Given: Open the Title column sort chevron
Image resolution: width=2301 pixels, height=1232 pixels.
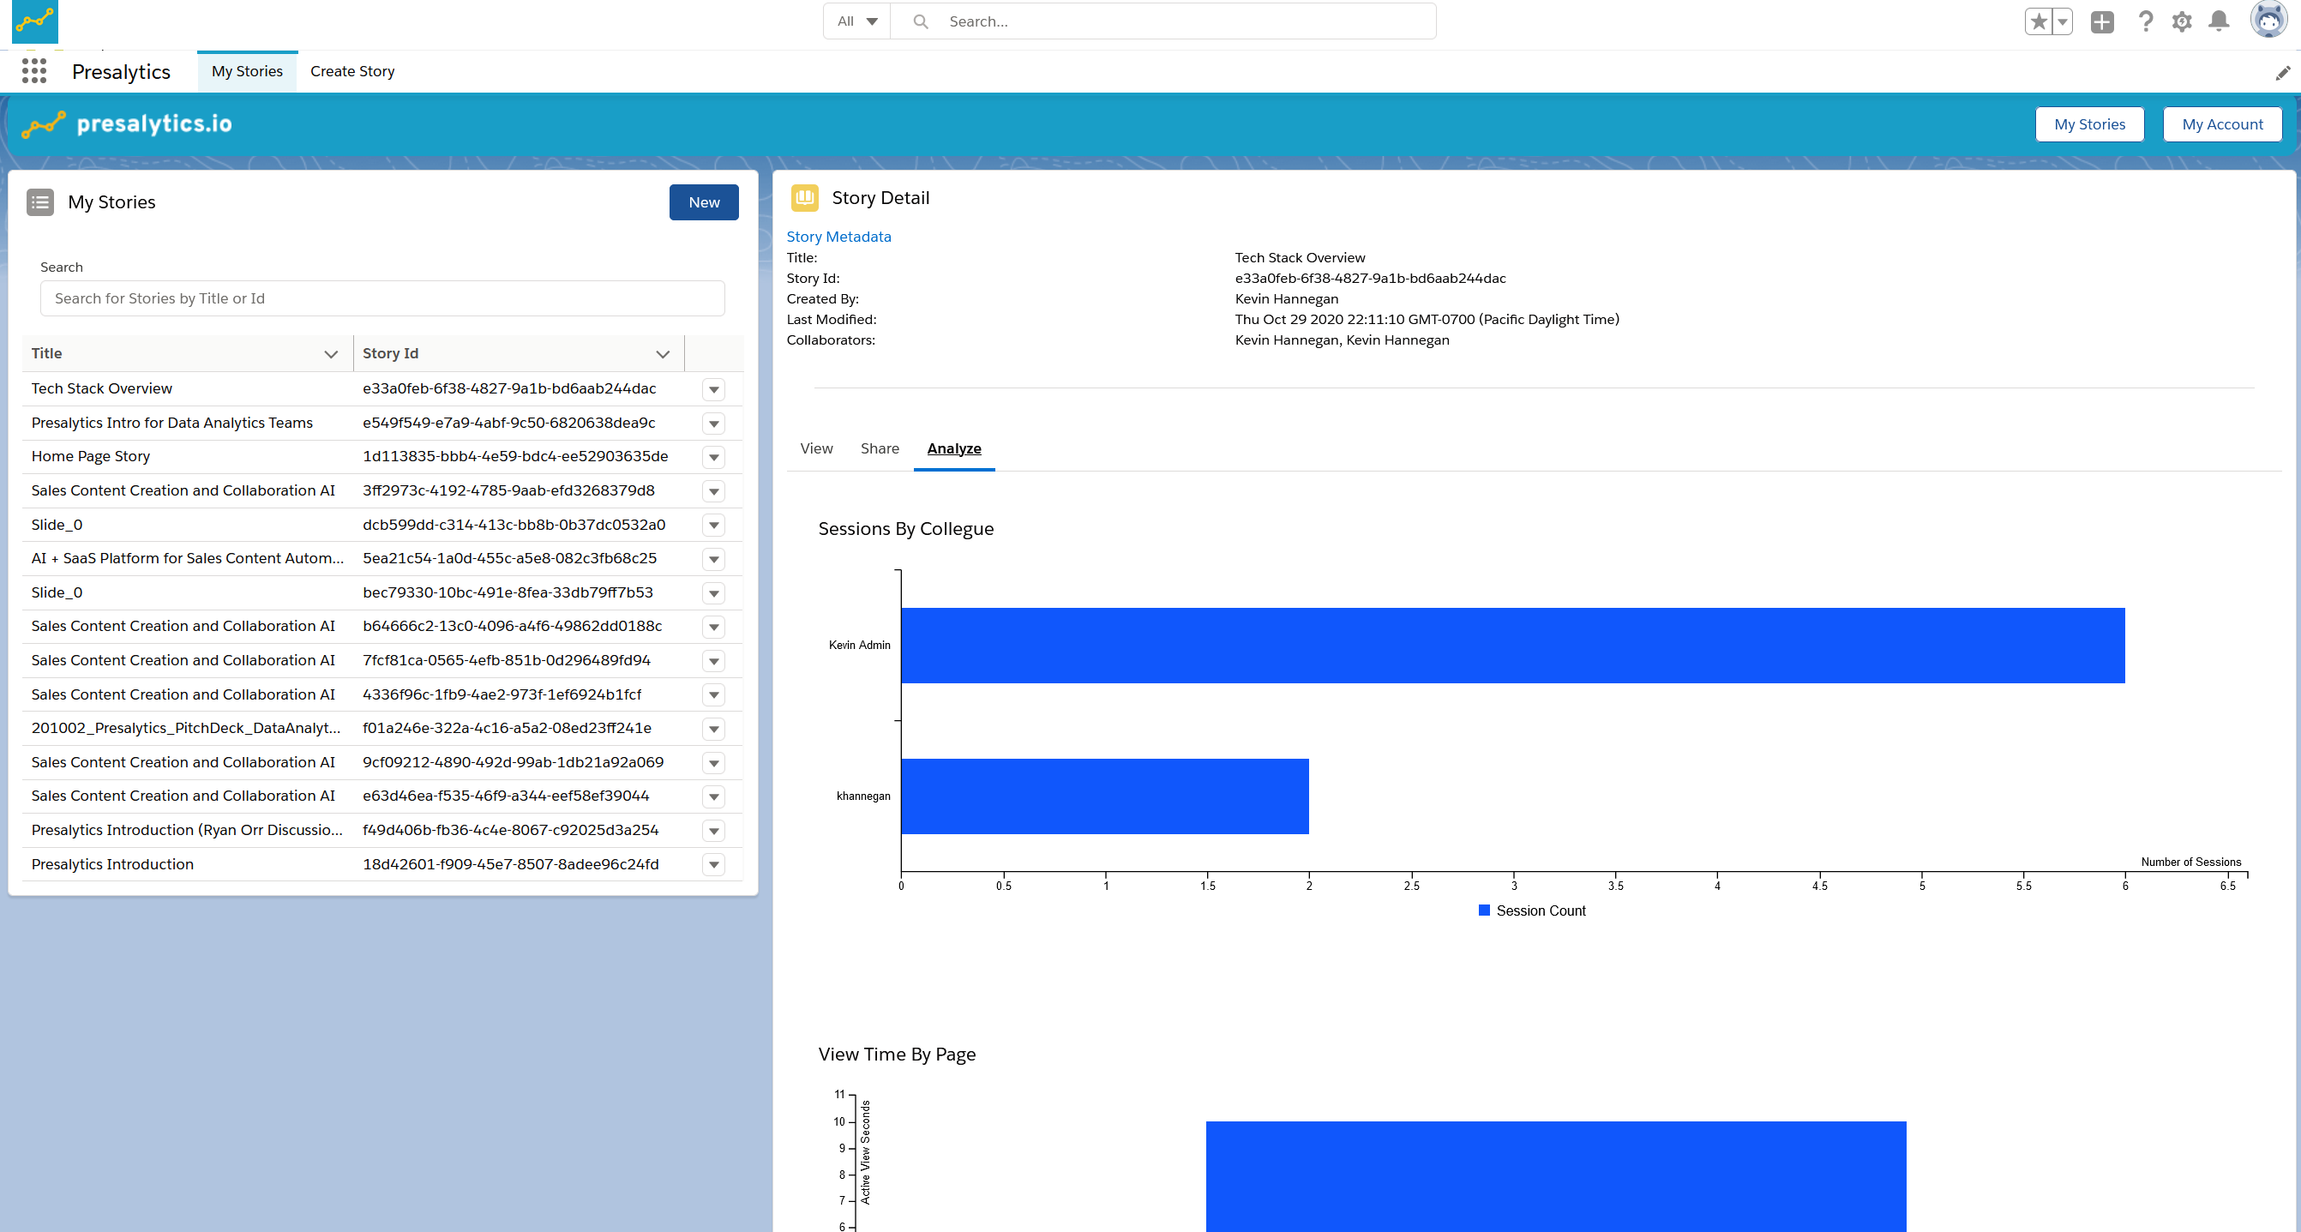Looking at the screenshot, I should [x=331, y=354].
